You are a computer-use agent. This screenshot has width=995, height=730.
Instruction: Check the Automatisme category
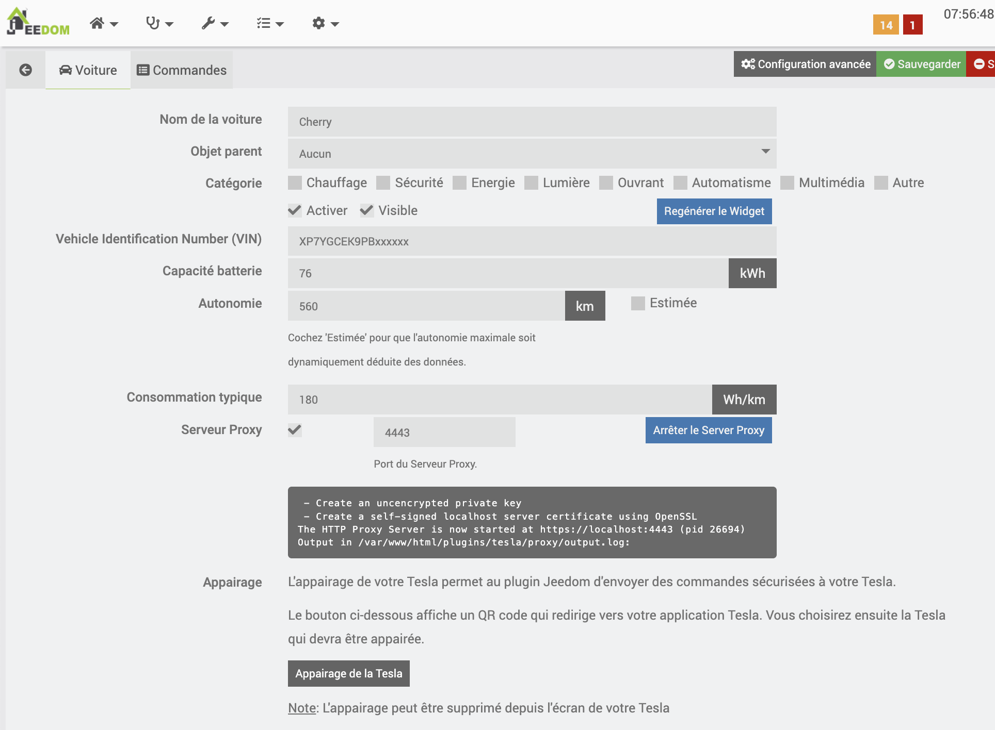[x=680, y=183]
